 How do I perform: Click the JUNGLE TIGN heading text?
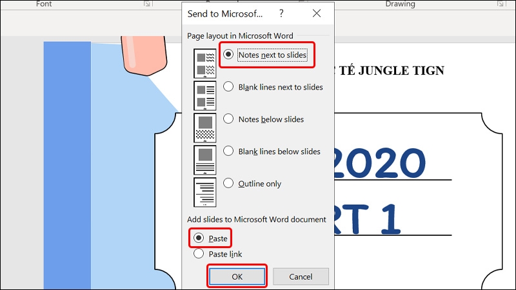(x=401, y=71)
